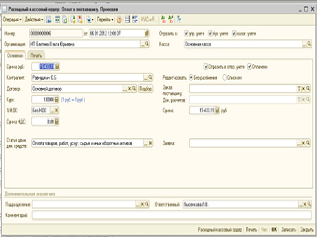Click the Записать button

pos(288,229)
